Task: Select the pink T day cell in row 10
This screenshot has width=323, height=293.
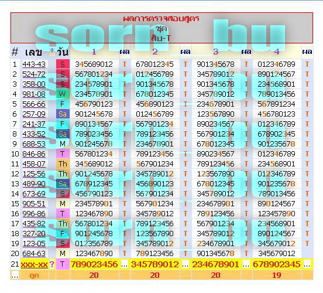Action: click(63, 154)
